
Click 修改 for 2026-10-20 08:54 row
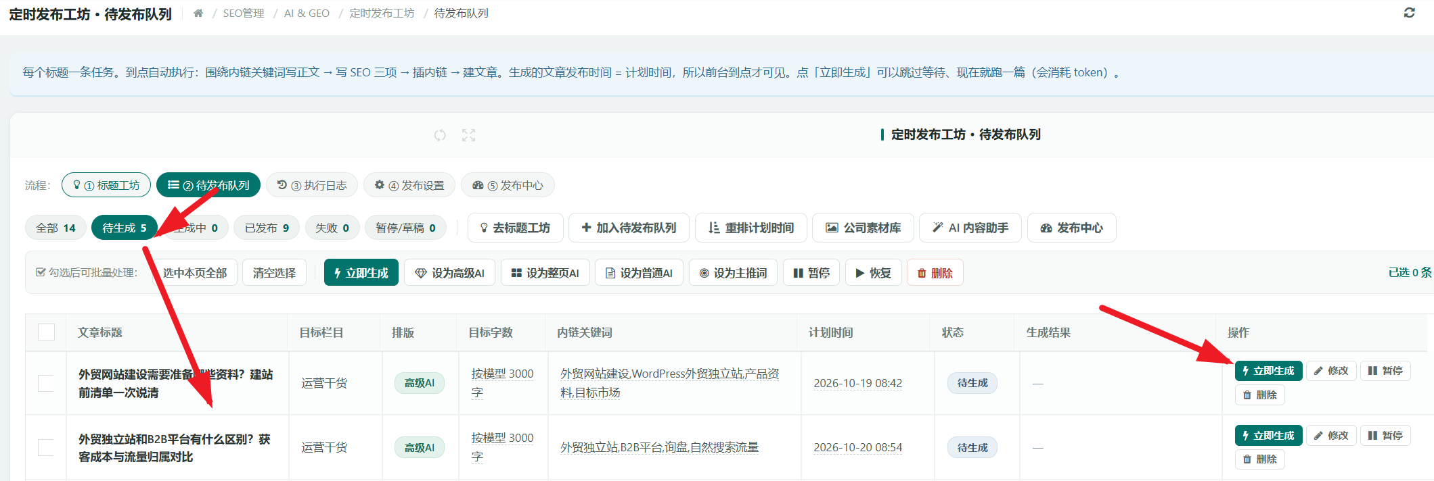click(1331, 436)
